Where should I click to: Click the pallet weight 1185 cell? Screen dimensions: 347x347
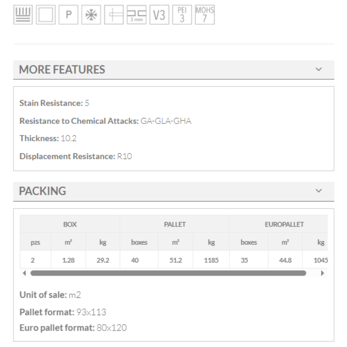pos(211,260)
